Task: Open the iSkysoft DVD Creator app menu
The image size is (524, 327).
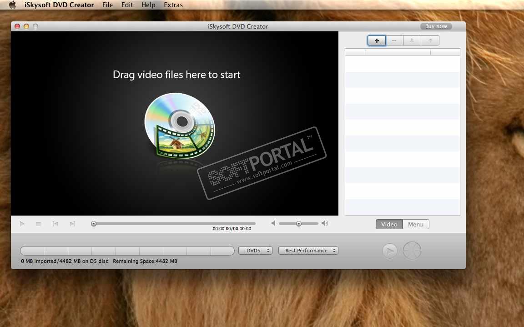Action: [59, 5]
